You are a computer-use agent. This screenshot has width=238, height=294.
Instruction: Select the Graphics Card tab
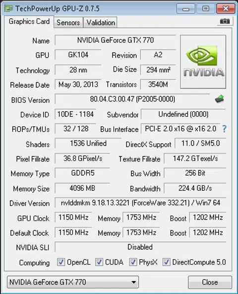[x=29, y=21]
